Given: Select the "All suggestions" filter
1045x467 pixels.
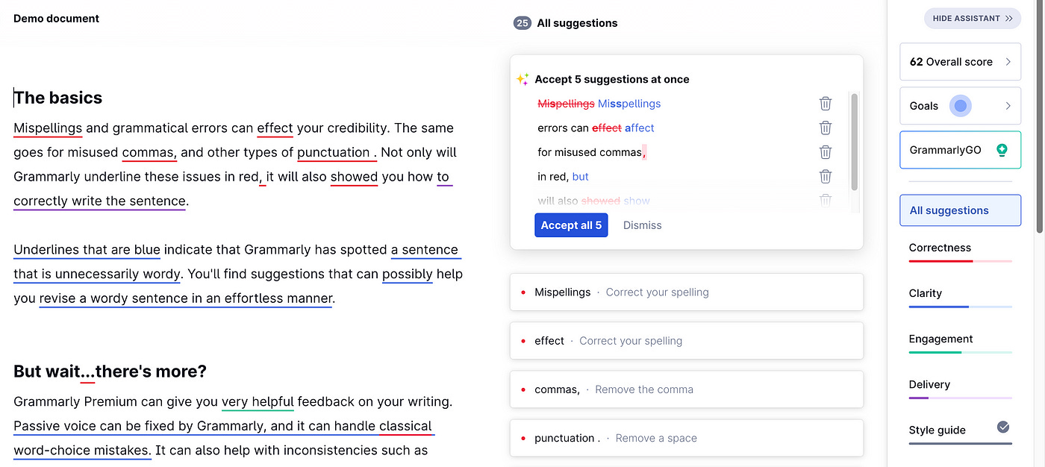Looking at the screenshot, I should pos(960,210).
